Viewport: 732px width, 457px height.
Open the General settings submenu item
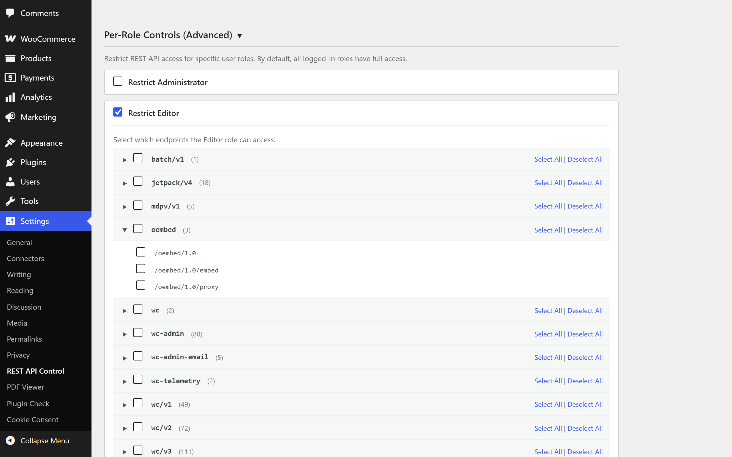[x=19, y=242]
